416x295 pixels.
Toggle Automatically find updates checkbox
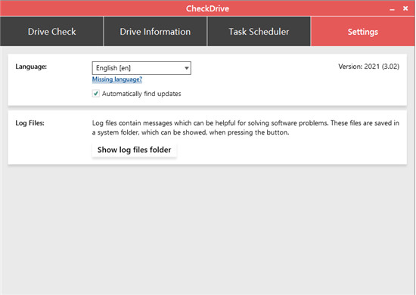pos(96,93)
